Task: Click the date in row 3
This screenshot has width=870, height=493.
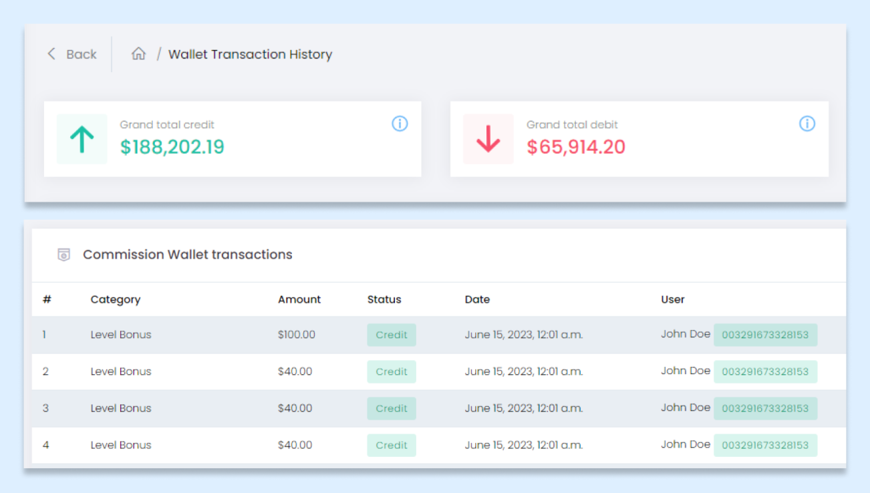Action: coord(524,408)
